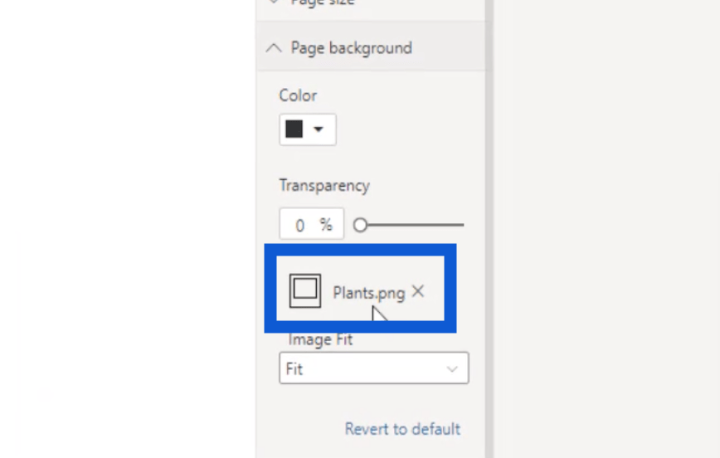Viewport: 720px width, 458px height.
Task: Open the Color picker dropdown arrow
Action: click(319, 129)
